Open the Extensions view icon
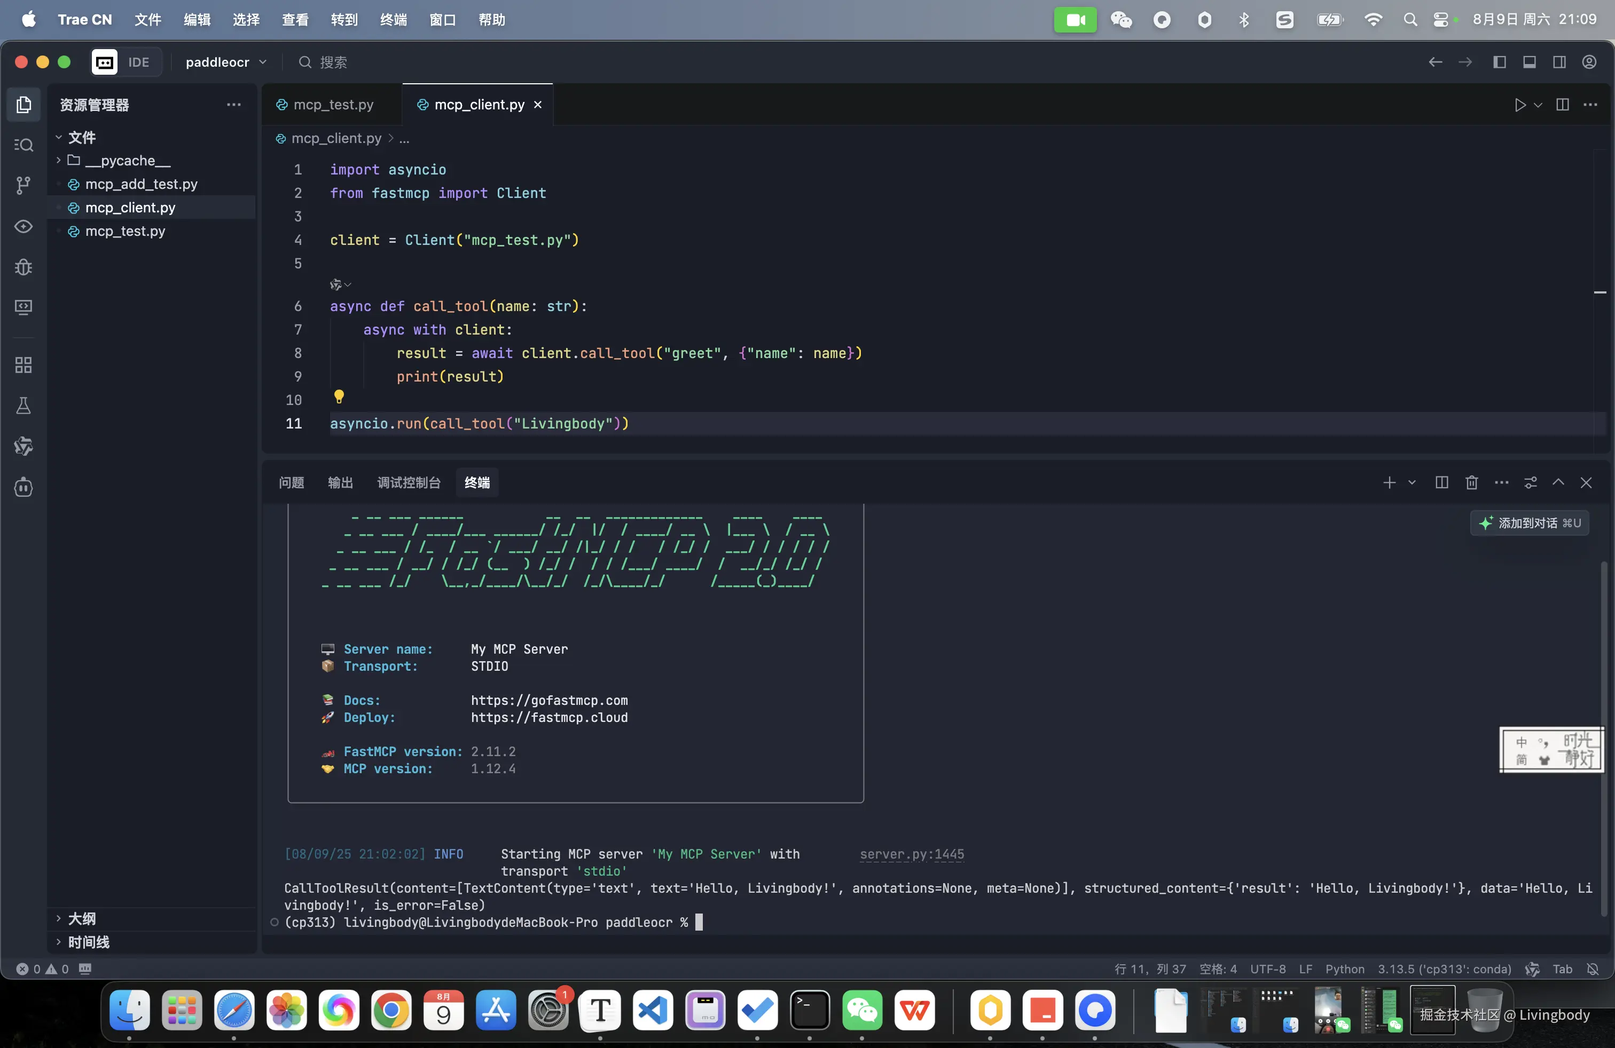The width and height of the screenshot is (1615, 1048). 23,366
